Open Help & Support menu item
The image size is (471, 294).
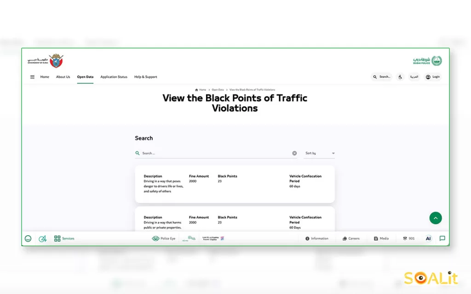click(x=145, y=77)
